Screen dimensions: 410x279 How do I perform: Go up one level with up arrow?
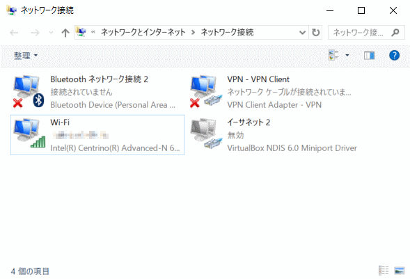coord(65,33)
